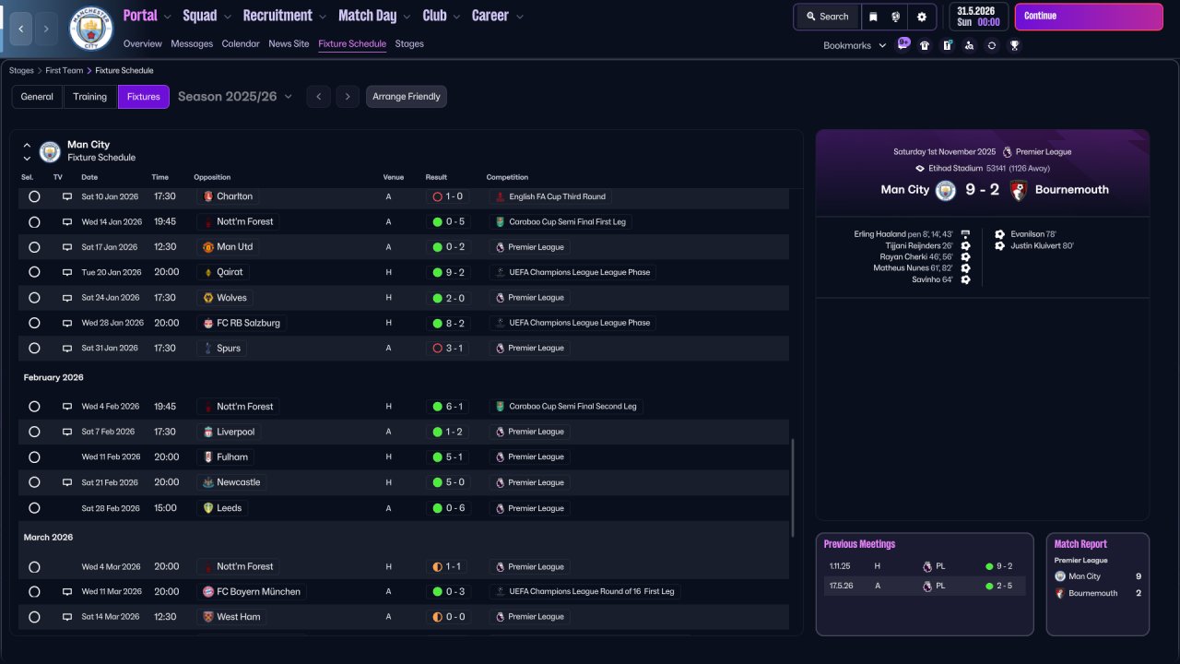Screen dimensions: 1180x664
Task: Click the scouting search people icon
Action: 969,45
